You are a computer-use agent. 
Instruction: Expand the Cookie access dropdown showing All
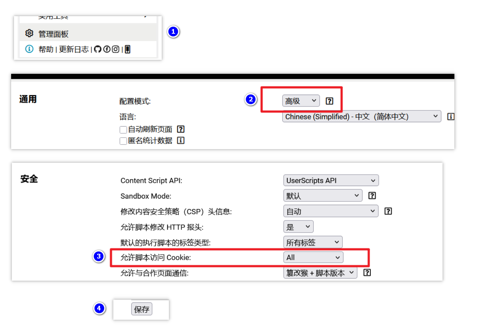click(x=313, y=257)
